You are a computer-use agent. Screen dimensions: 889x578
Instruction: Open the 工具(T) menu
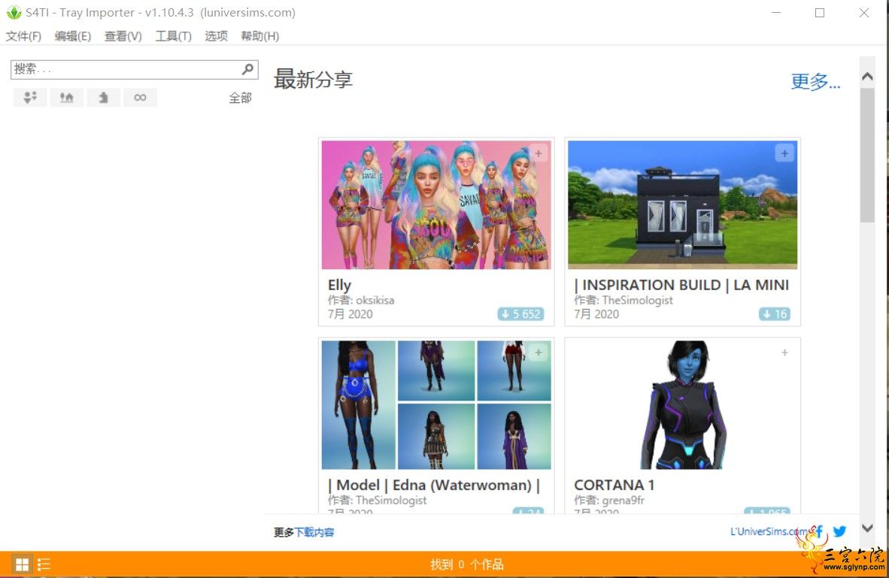174,36
